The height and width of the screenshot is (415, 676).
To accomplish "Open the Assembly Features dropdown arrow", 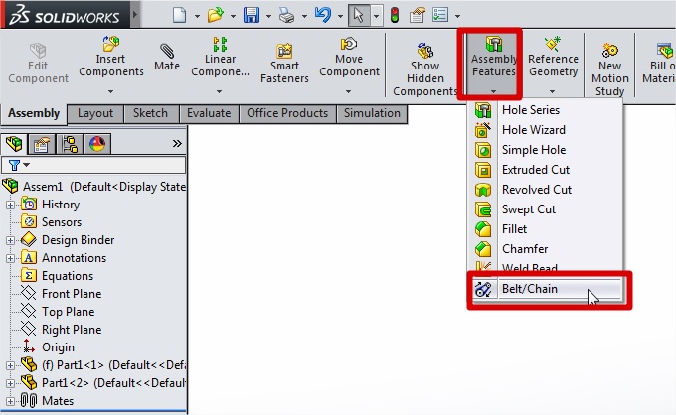I will [494, 91].
